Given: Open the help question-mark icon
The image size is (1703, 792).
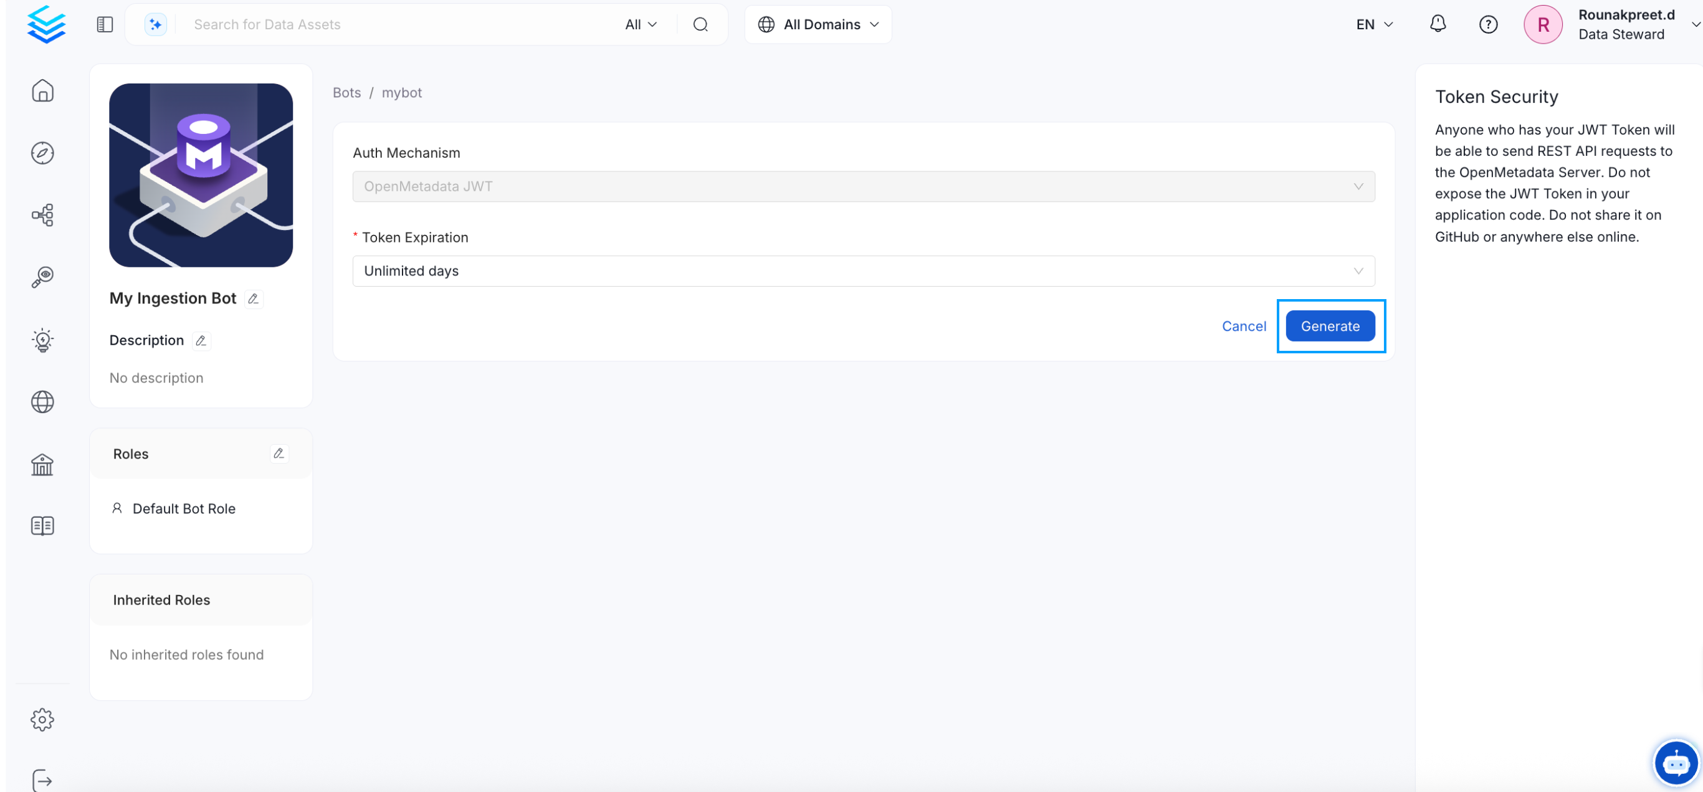Looking at the screenshot, I should (x=1488, y=24).
